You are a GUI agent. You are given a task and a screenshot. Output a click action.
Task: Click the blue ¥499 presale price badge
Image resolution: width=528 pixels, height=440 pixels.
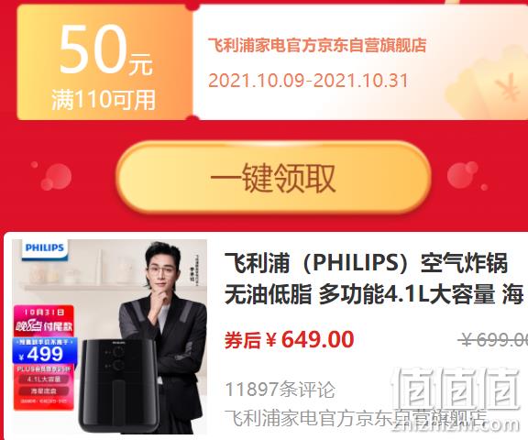(x=44, y=351)
